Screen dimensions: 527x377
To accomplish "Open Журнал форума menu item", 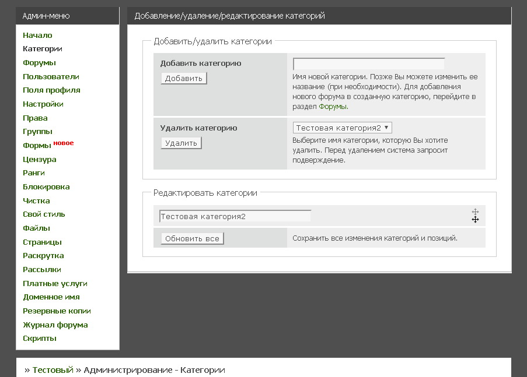I will pos(55,325).
